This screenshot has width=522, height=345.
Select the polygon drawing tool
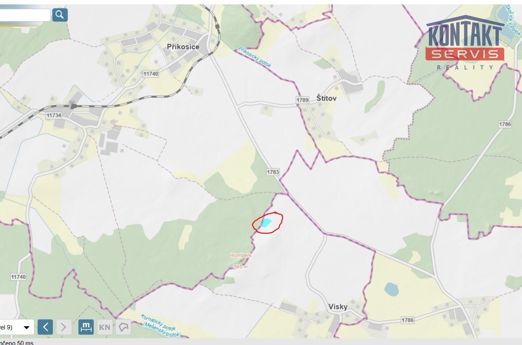123,327
